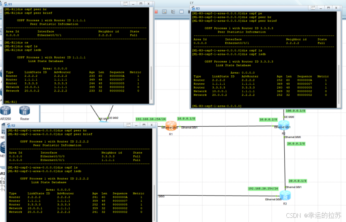Screen dimensions: 346x222
Task: Click the magnifier toolbar icon
Action: 164,12
